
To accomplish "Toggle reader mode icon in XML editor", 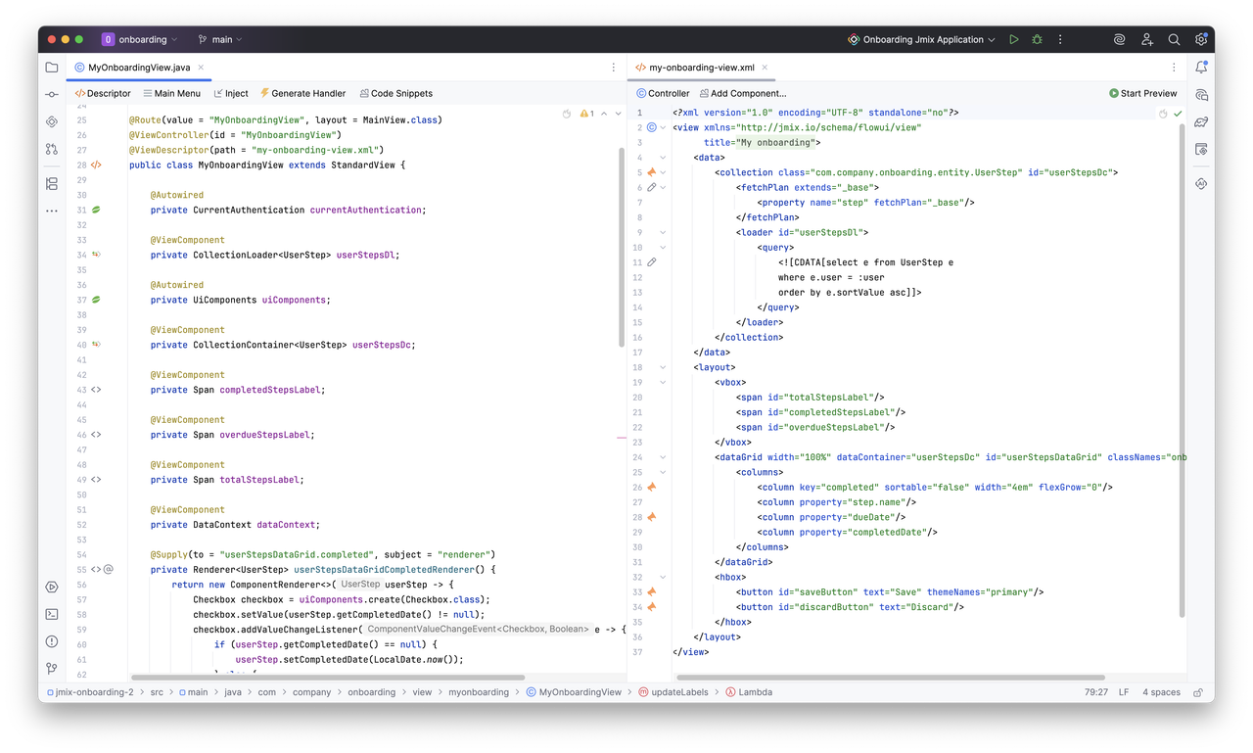I will pyautogui.click(x=1163, y=114).
